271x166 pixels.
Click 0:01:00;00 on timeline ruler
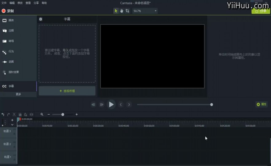pyautogui.click(x=174, y=126)
